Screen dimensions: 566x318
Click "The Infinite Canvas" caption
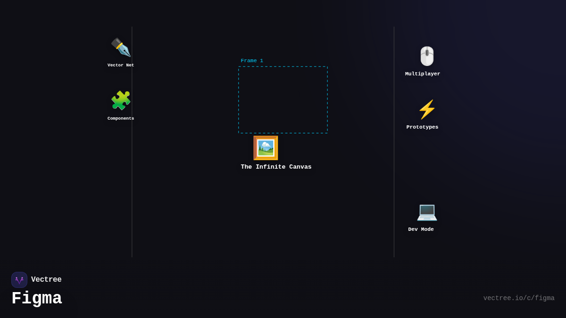(x=276, y=167)
